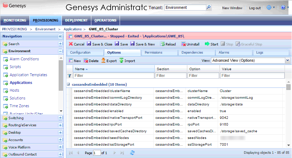Open the Hosts link in navigation
292x158 pixels.
[14, 90]
